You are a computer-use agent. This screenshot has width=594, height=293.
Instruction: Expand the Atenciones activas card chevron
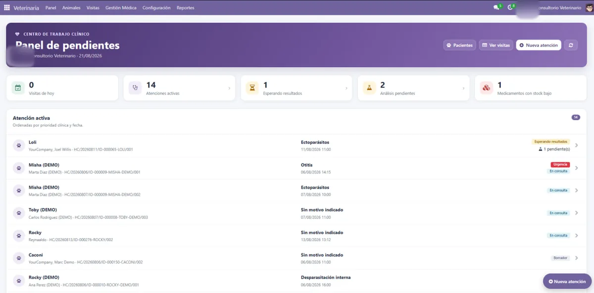[x=229, y=89]
